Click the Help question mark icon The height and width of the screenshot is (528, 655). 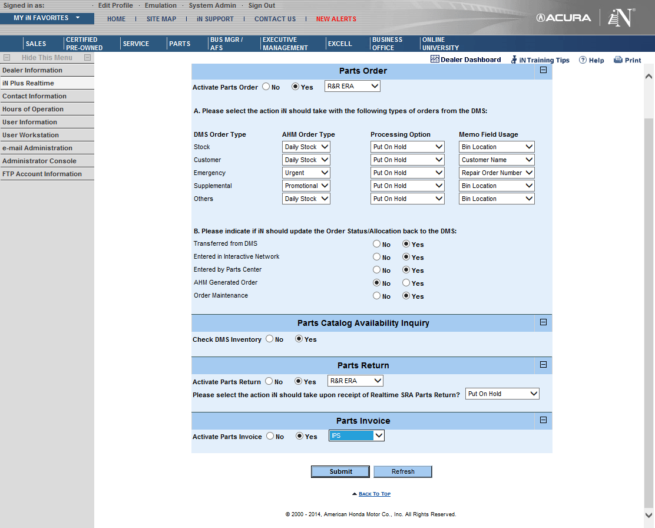coord(583,60)
